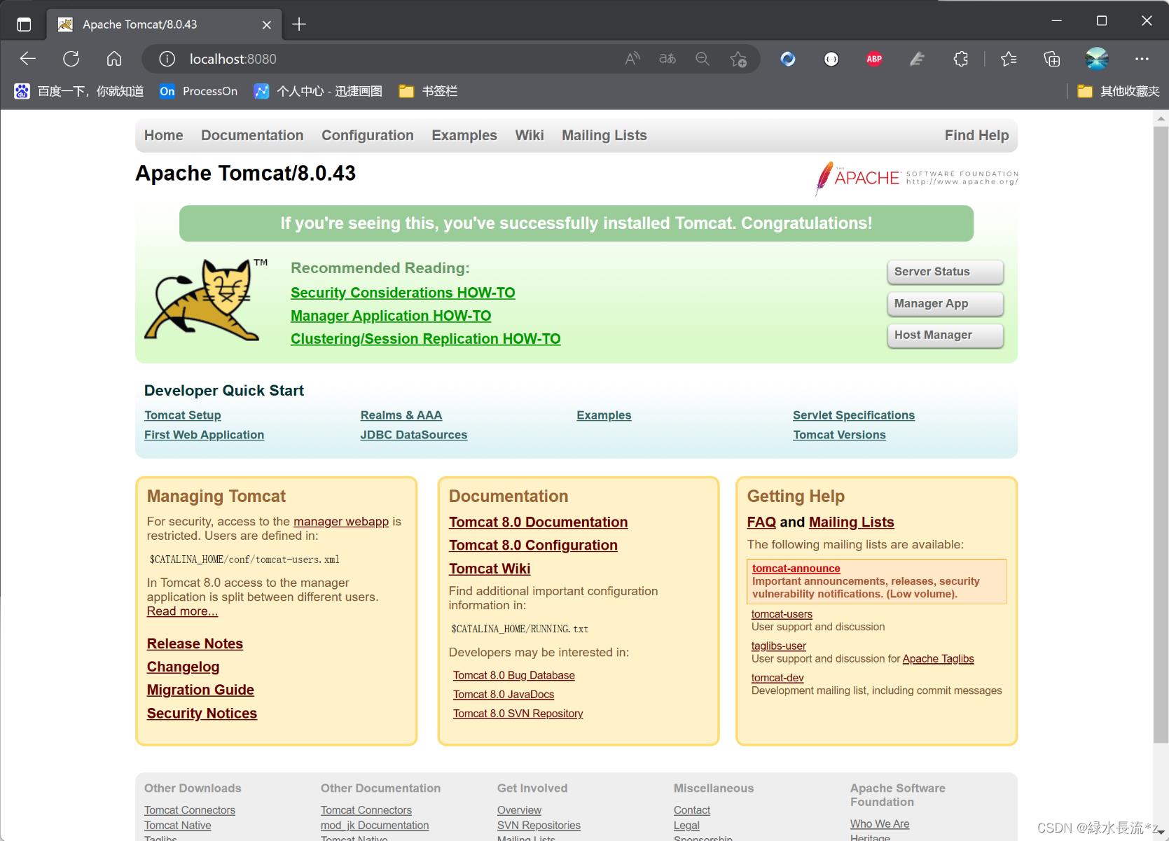Open the browser profile avatar
Image resolution: width=1169 pixels, height=841 pixels.
click(x=1097, y=59)
